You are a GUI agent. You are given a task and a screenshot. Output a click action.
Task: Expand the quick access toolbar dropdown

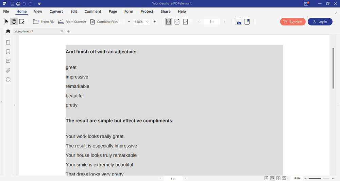[x=39, y=4]
